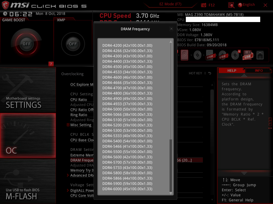
Task: Click the clock time display
Action: (x=21, y=14)
